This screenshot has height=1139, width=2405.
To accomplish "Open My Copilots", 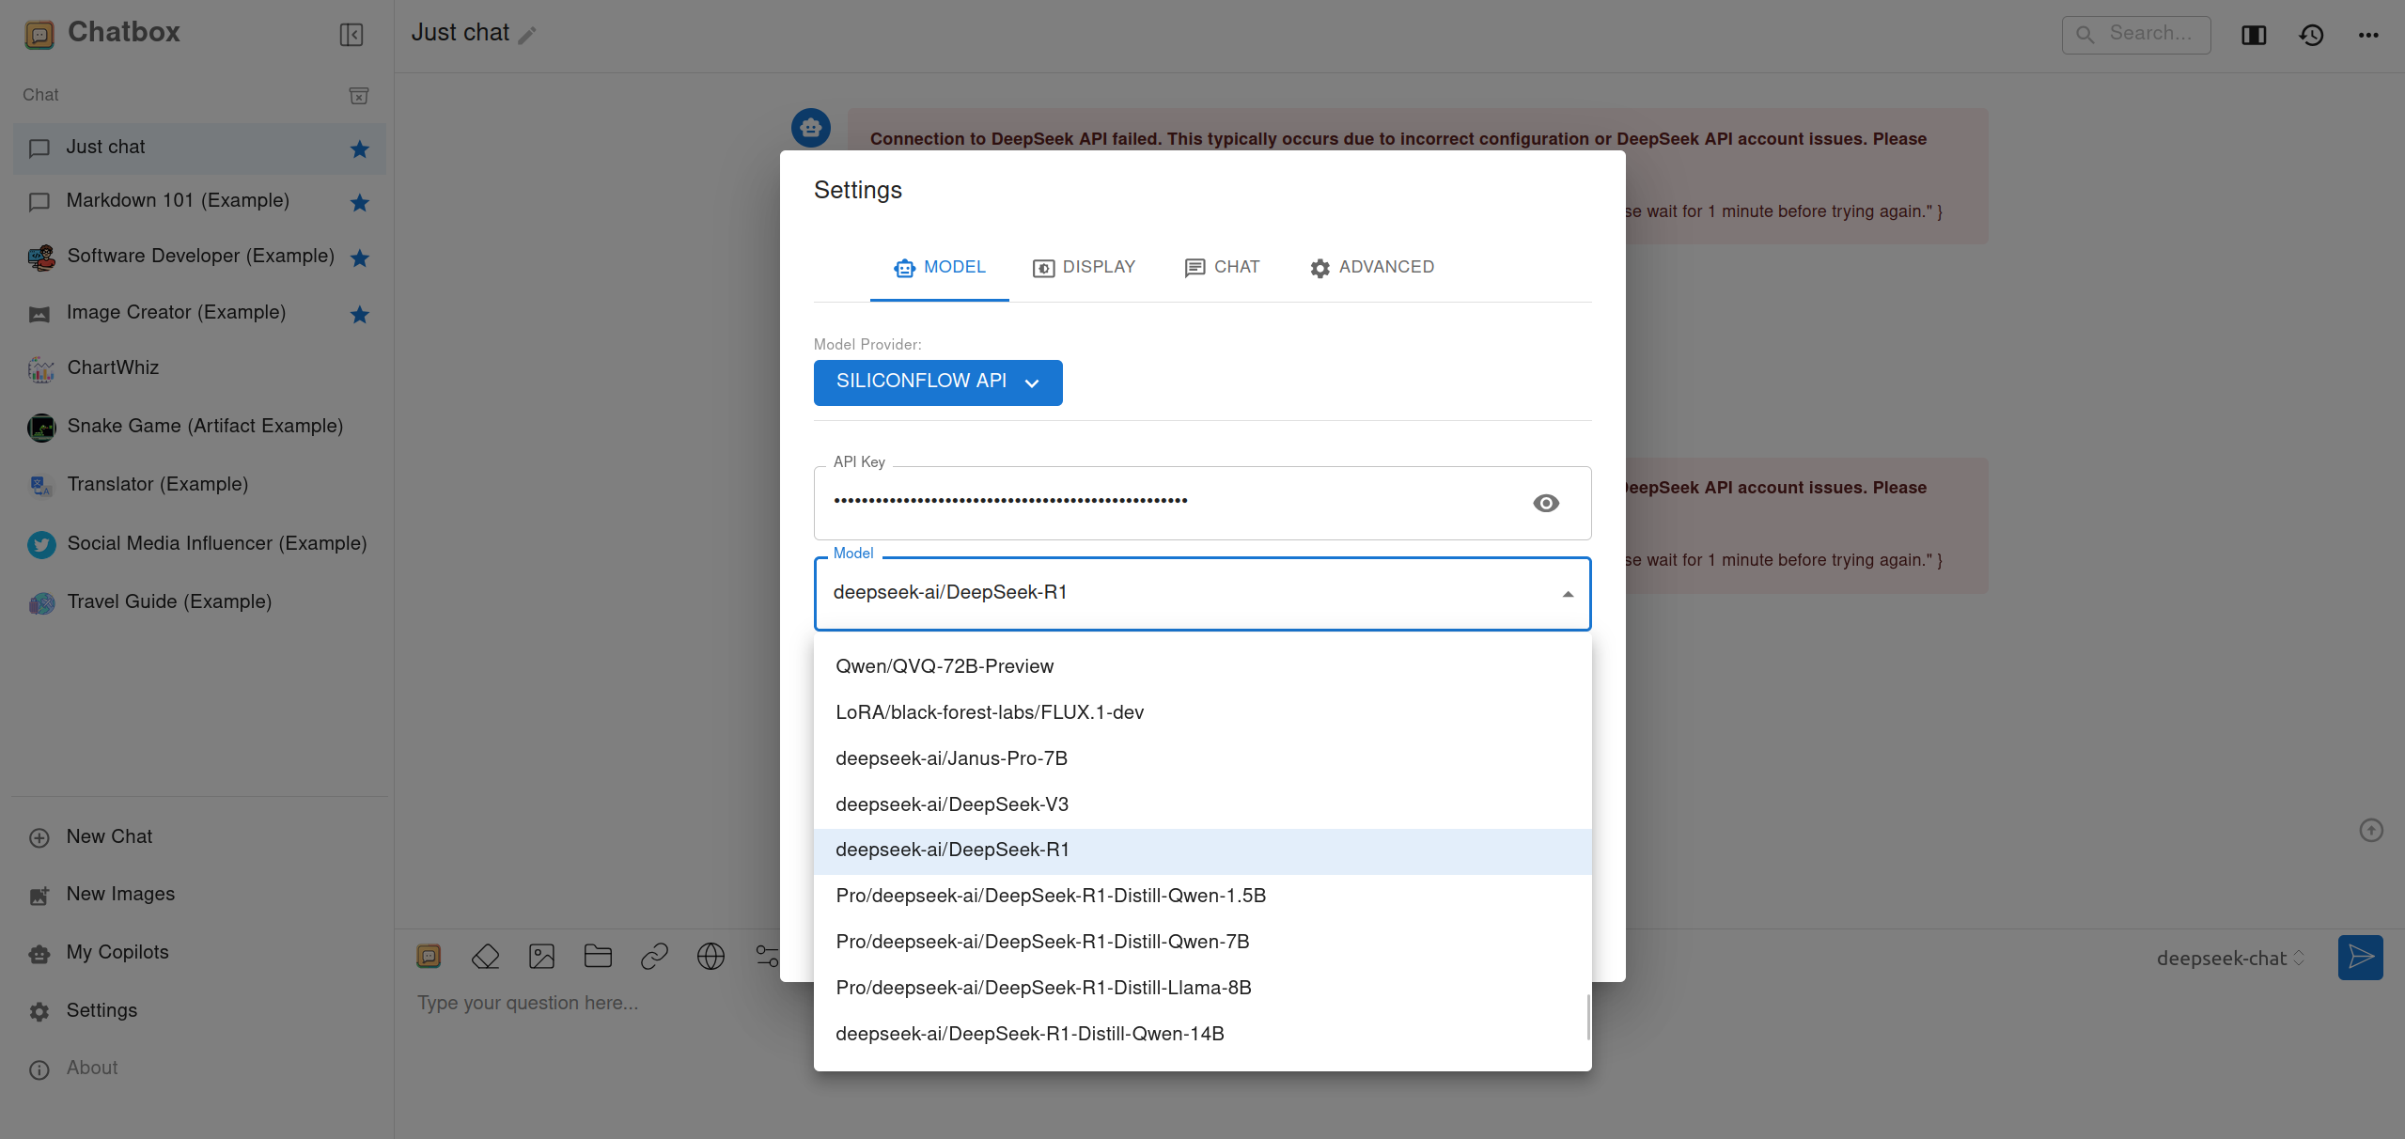I will pos(117,952).
